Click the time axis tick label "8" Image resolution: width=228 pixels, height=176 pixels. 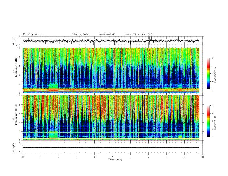coord(166,157)
